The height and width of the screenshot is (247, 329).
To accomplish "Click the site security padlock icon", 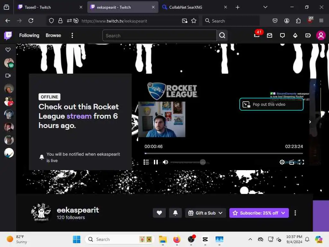I will click(x=60, y=21).
